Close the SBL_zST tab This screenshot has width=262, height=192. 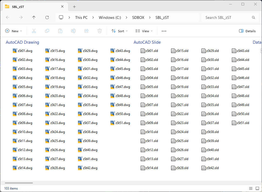pyautogui.click(x=62, y=7)
